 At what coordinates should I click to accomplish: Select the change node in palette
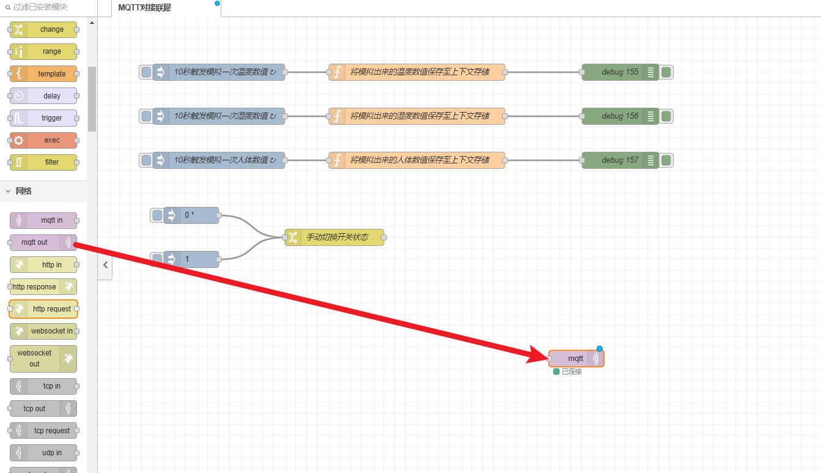[x=43, y=29]
